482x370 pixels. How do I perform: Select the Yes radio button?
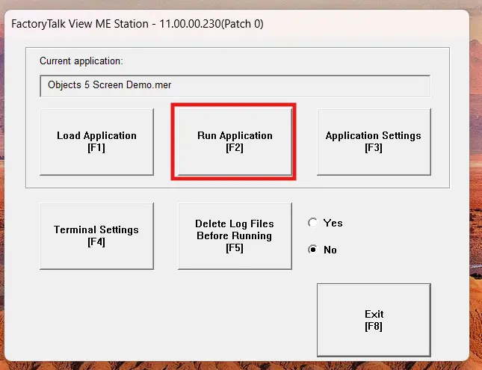point(312,223)
